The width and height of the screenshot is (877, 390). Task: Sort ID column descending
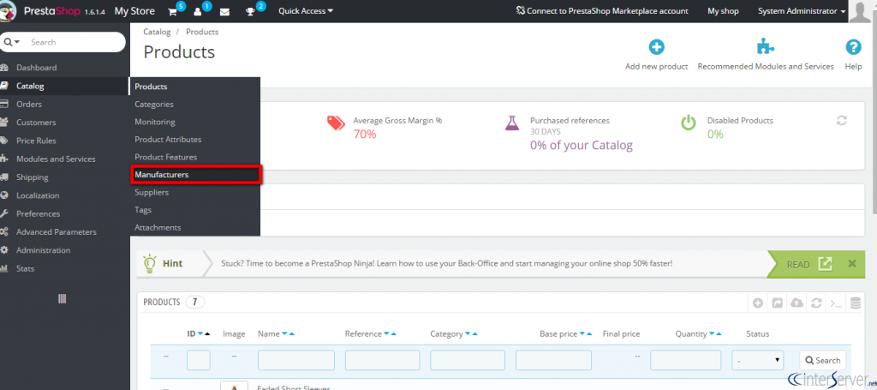(x=200, y=334)
